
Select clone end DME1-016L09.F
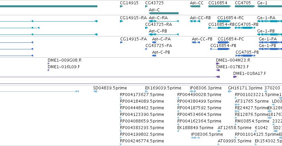click(49, 70)
